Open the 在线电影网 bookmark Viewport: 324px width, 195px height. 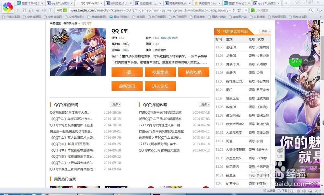(11, 17)
